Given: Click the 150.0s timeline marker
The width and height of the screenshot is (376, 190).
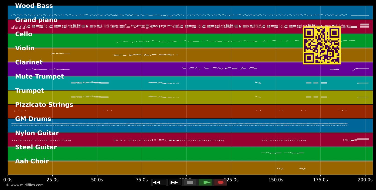Looking at the screenshot, I should pyautogui.click(x=276, y=180).
